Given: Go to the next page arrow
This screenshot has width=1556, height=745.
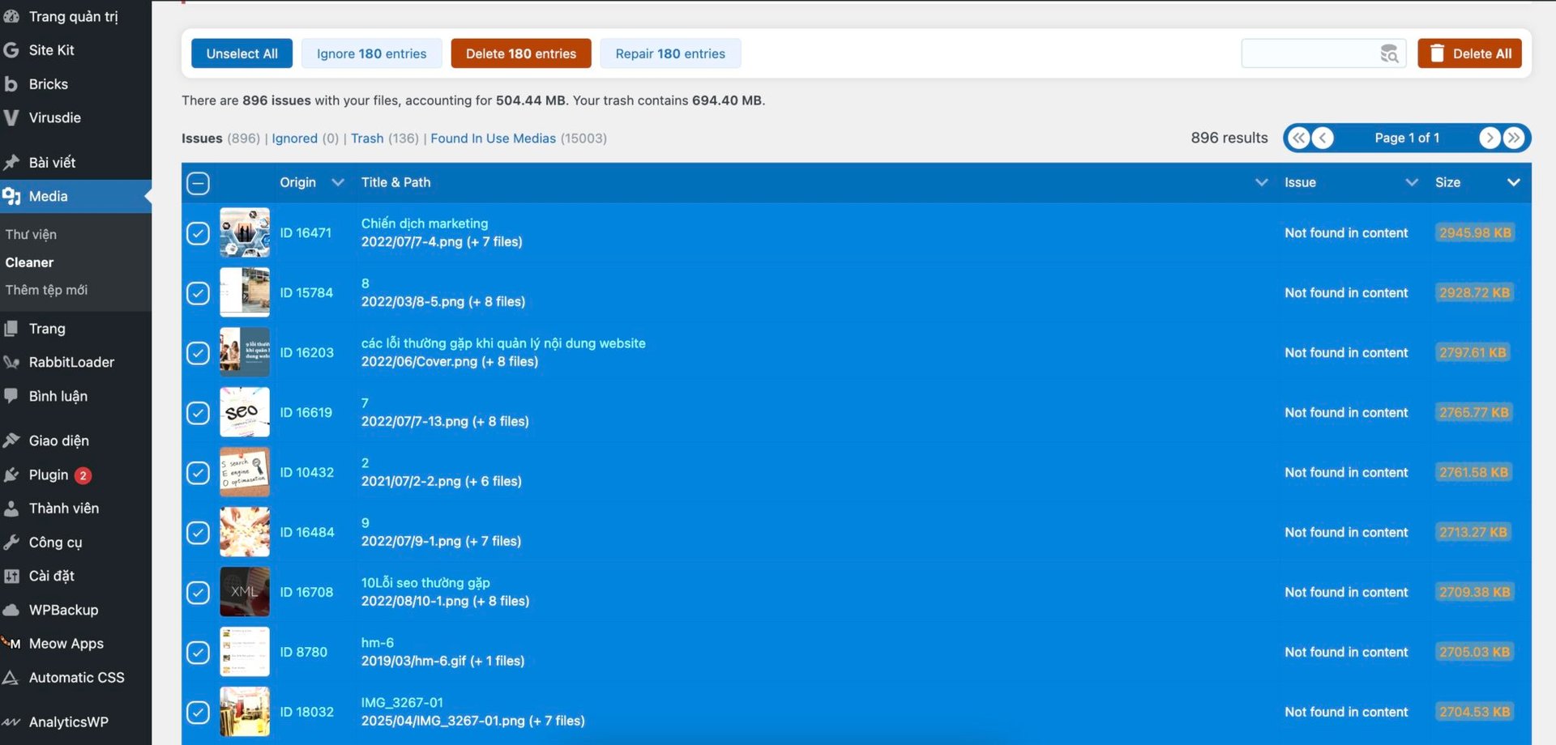Looking at the screenshot, I should coord(1490,138).
